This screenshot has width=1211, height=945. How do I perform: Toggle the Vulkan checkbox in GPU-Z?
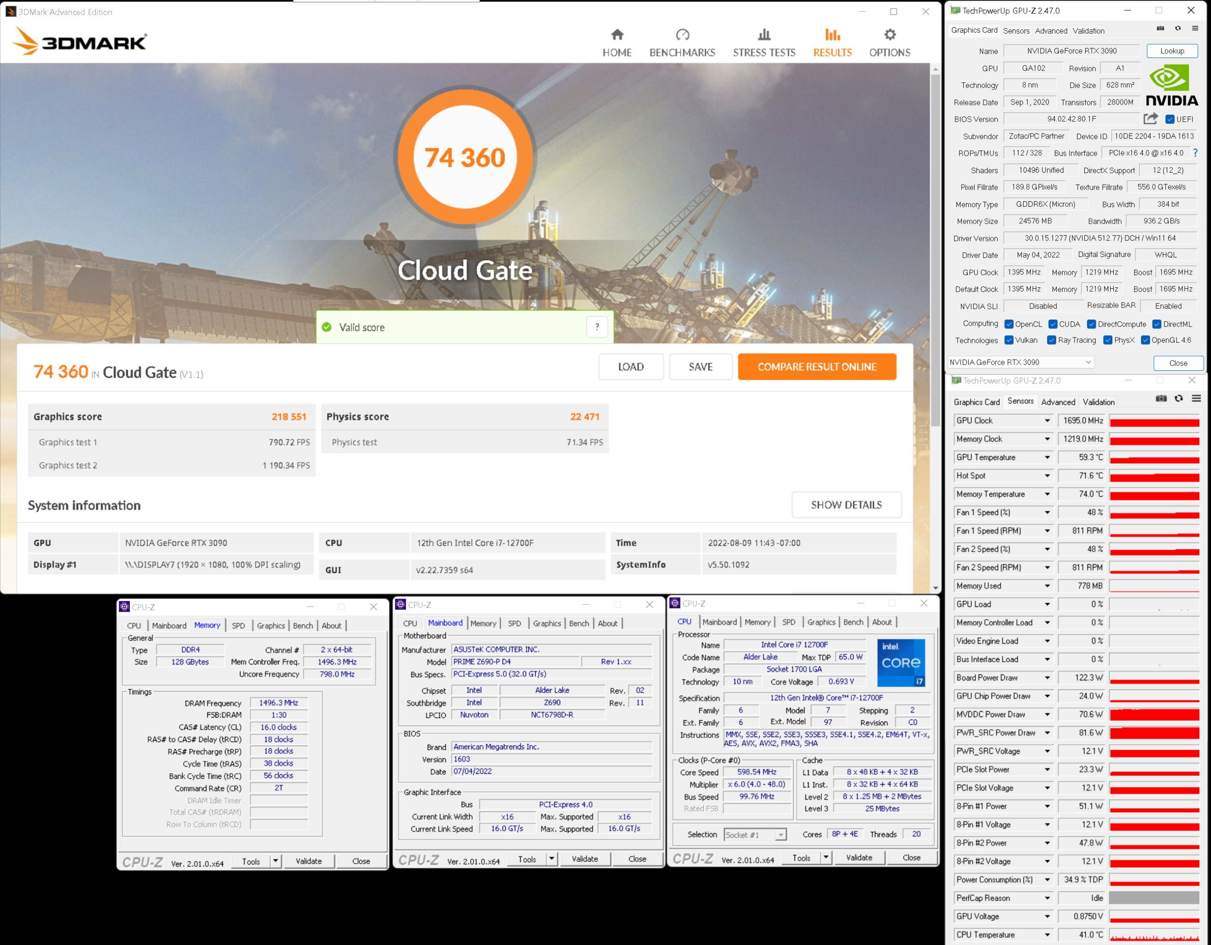[x=1009, y=340]
